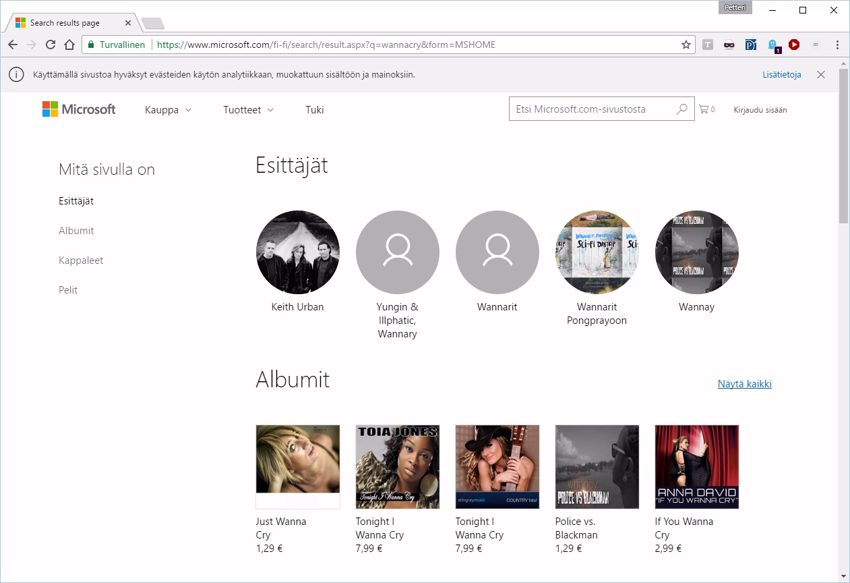Viewport: 850px width, 583px height.
Task: Jump to Kappaleet in sidebar
Action: [x=81, y=260]
